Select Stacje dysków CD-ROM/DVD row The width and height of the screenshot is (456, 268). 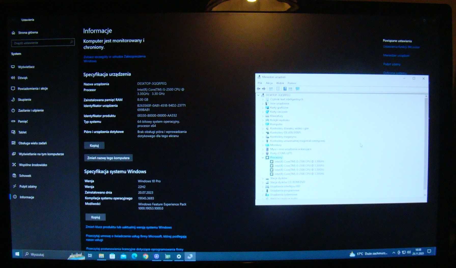coord(287,182)
